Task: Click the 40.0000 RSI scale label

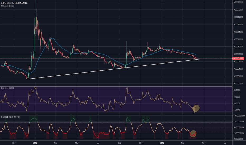Action: tap(237, 103)
